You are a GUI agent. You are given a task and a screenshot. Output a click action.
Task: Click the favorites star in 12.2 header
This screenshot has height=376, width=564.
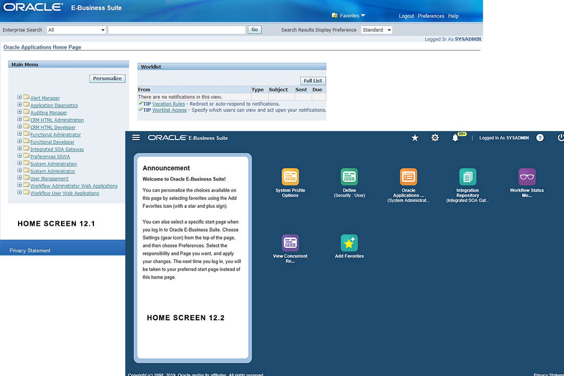click(x=415, y=138)
